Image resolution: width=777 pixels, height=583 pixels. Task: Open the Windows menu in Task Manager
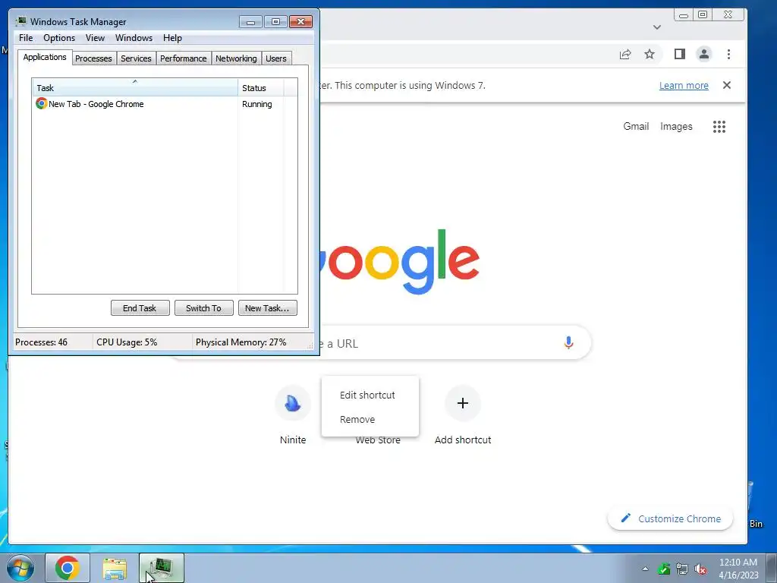click(x=134, y=38)
